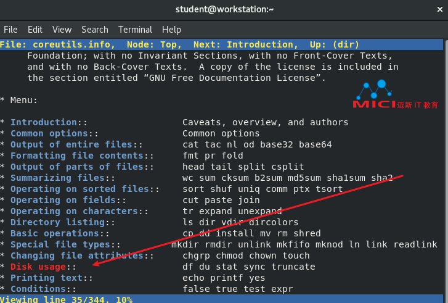Click 'fmt pr fold' description text
448x303 pixels.
(x=213, y=156)
